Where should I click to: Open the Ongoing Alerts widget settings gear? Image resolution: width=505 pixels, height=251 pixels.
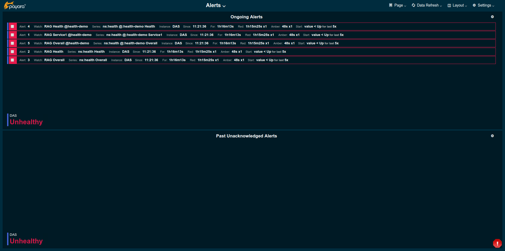tap(492, 17)
